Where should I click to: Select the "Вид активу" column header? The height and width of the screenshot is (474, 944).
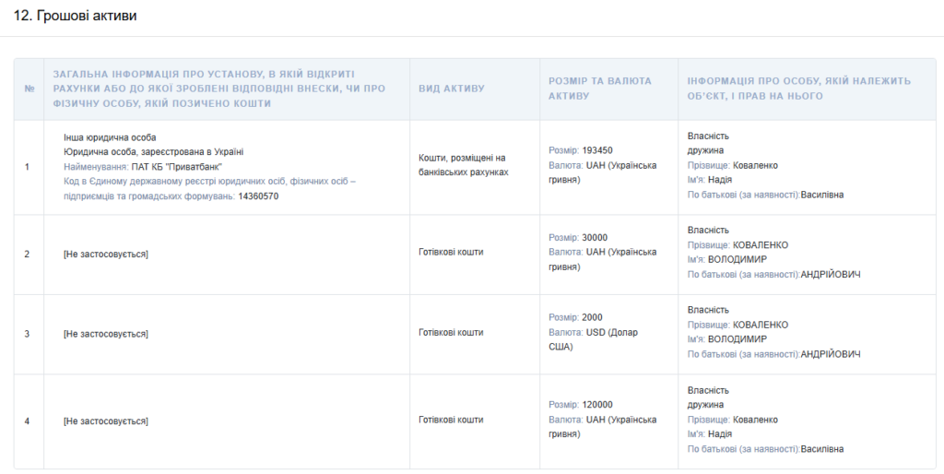pyautogui.click(x=451, y=89)
